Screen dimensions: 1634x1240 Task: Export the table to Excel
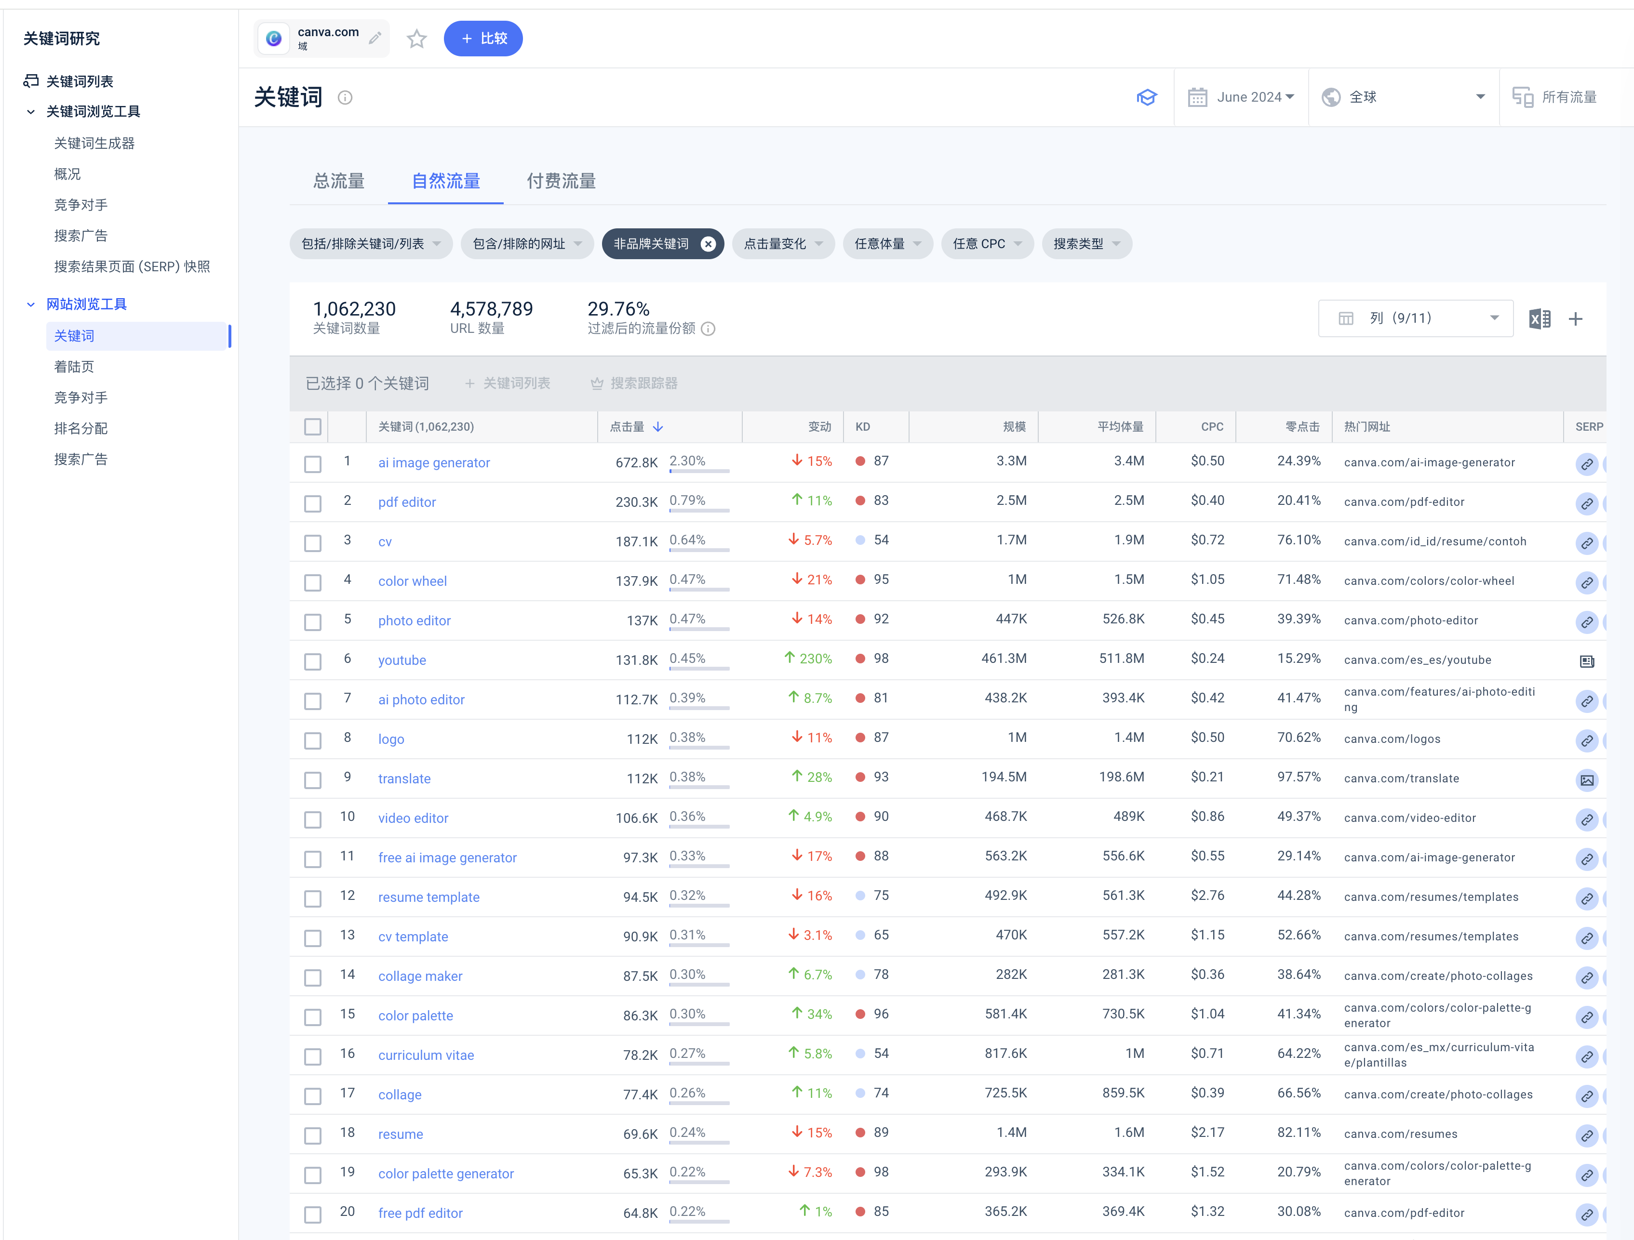1540,319
